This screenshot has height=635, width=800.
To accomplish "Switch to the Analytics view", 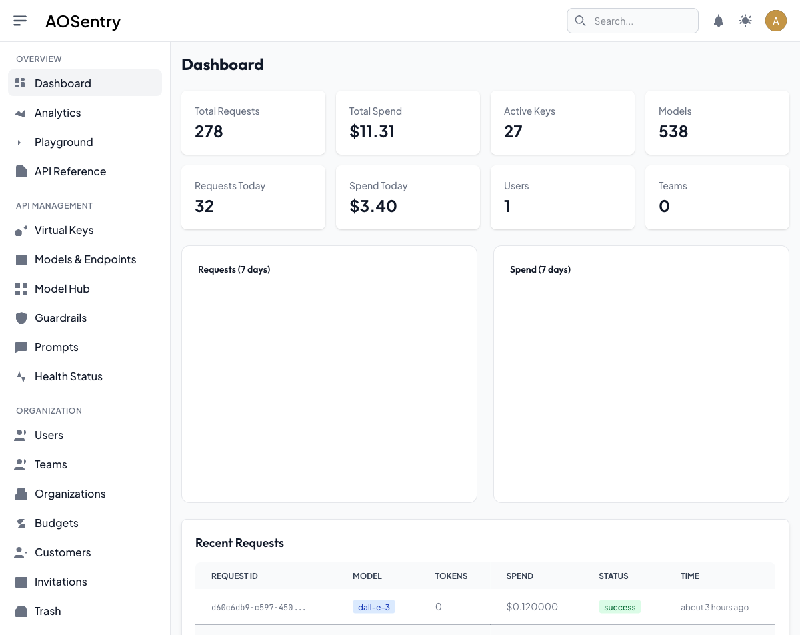I will (57, 113).
